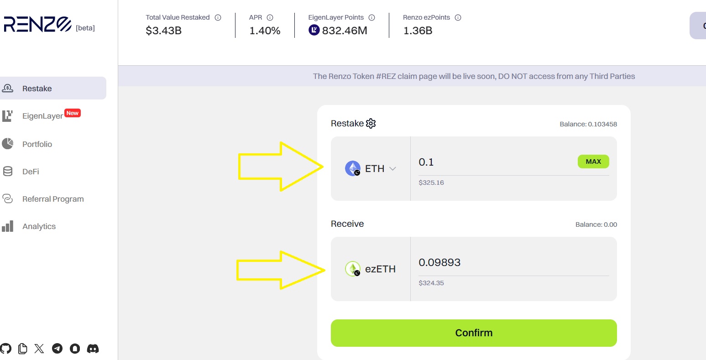Click the X social icon in footer
706x360 pixels.
coord(39,348)
